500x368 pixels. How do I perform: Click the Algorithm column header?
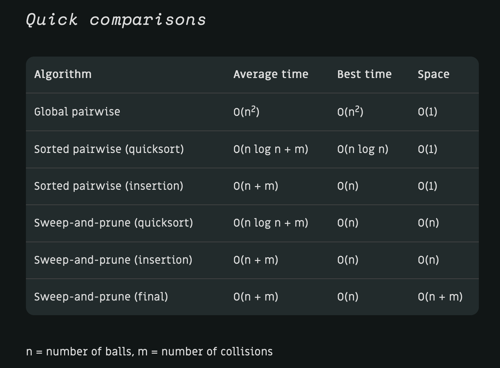pyautogui.click(x=63, y=74)
